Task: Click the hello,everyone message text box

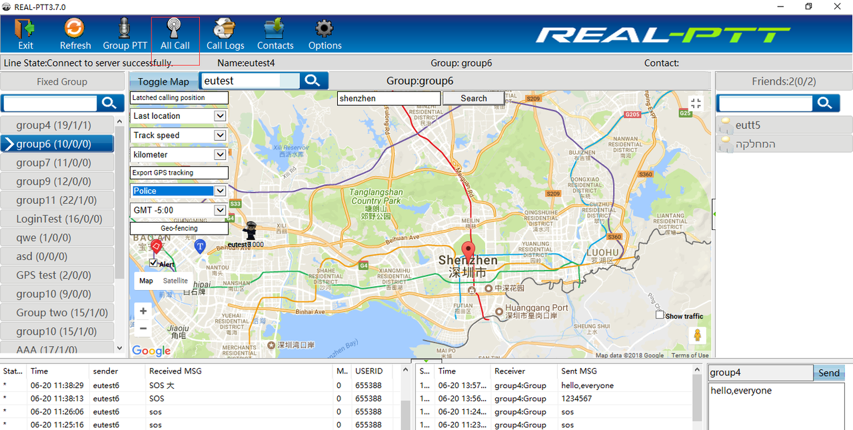Action: tap(776, 406)
